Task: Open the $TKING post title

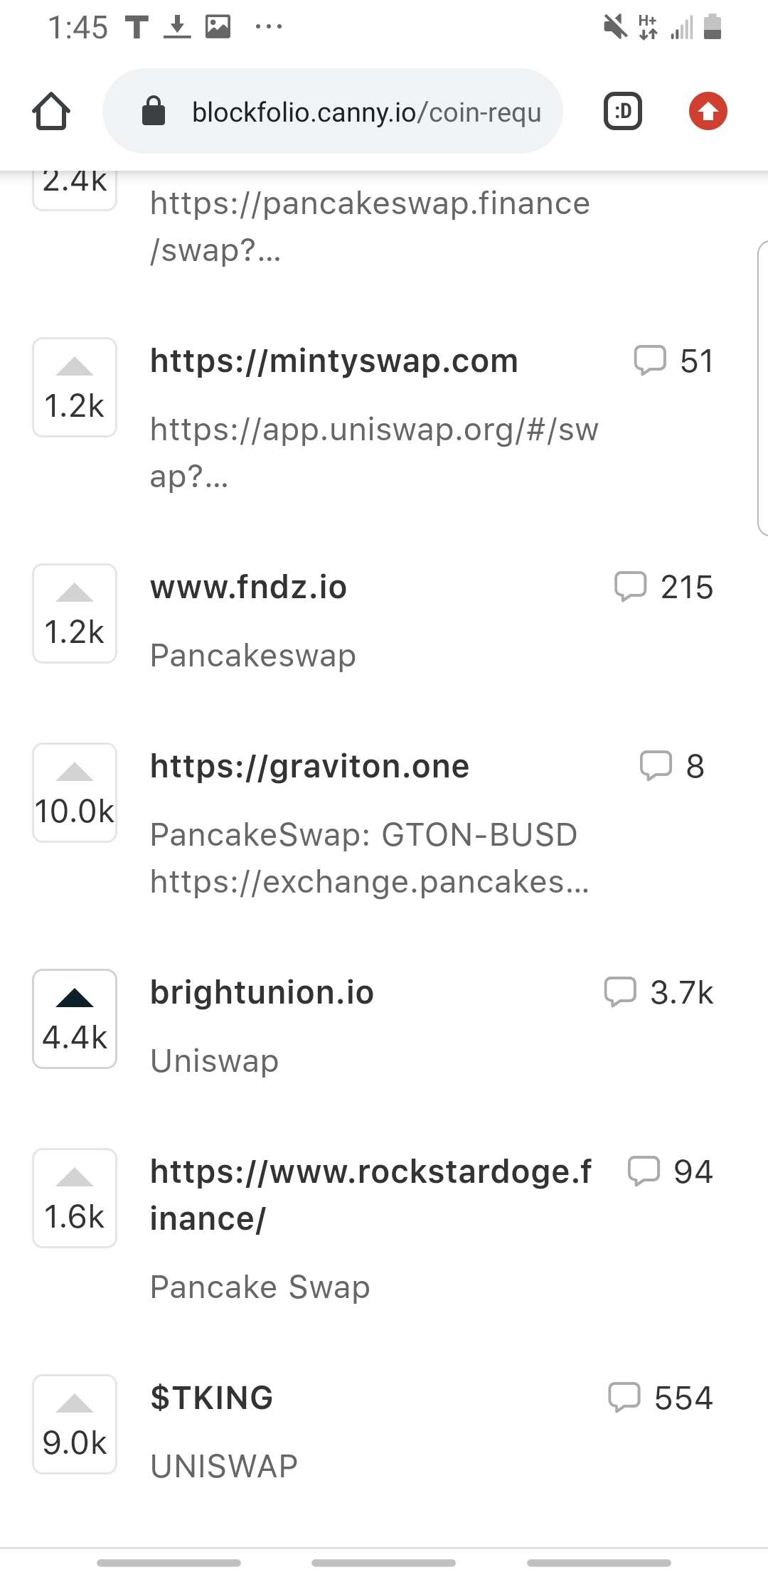Action: click(x=212, y=1398)
